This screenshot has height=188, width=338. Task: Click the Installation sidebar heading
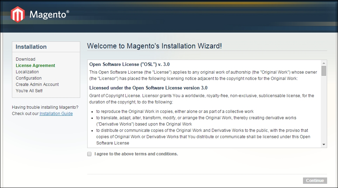(x=31, y=47)
